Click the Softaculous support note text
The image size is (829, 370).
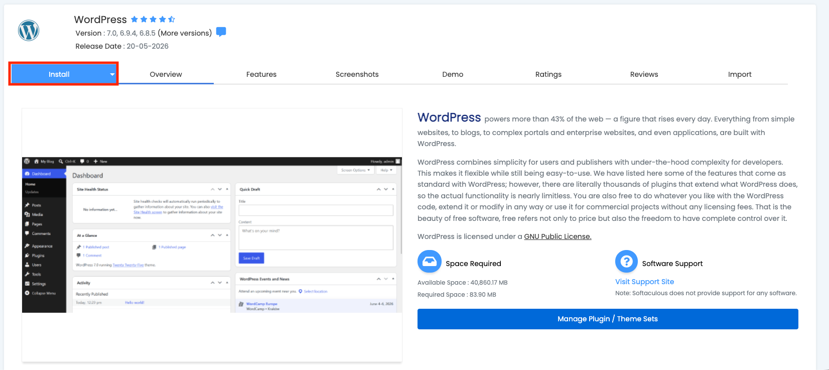(706, 293)
